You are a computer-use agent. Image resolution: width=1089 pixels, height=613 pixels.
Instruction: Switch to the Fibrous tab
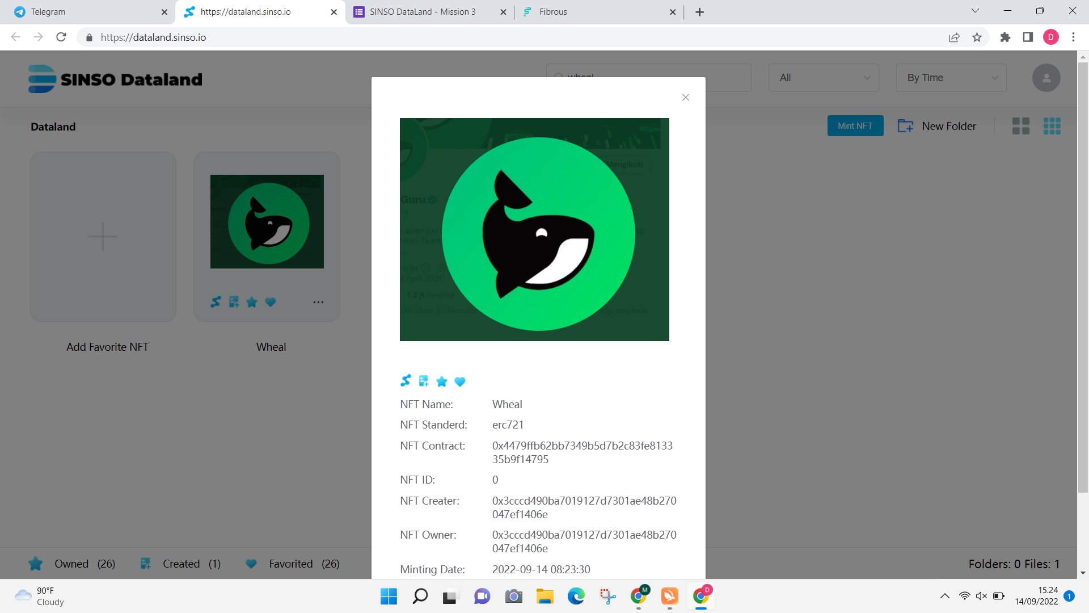coord(553,12)
